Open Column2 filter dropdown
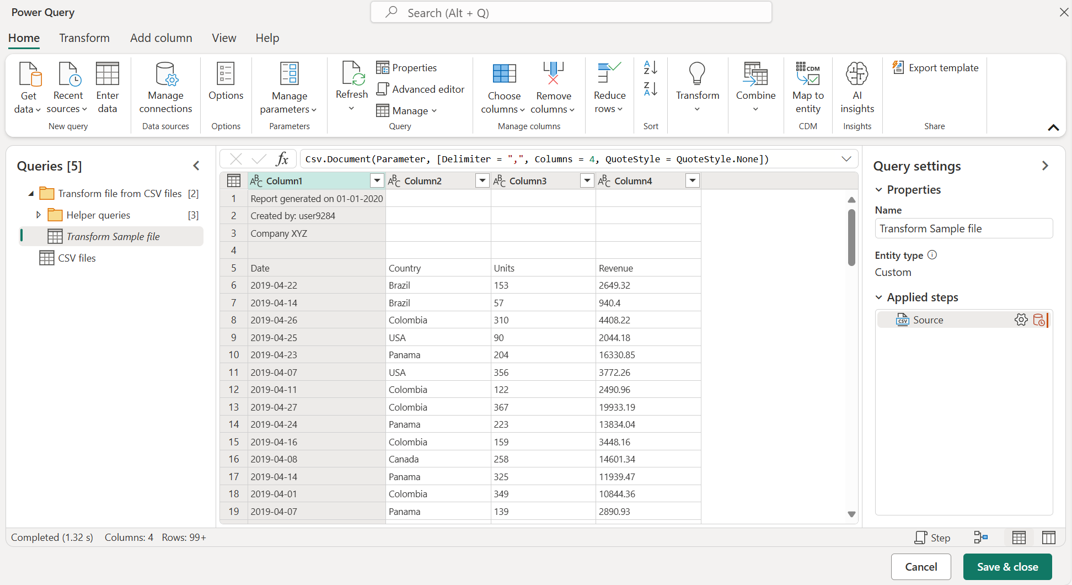The image size is (1072, 585). click(x=483, y=180)
